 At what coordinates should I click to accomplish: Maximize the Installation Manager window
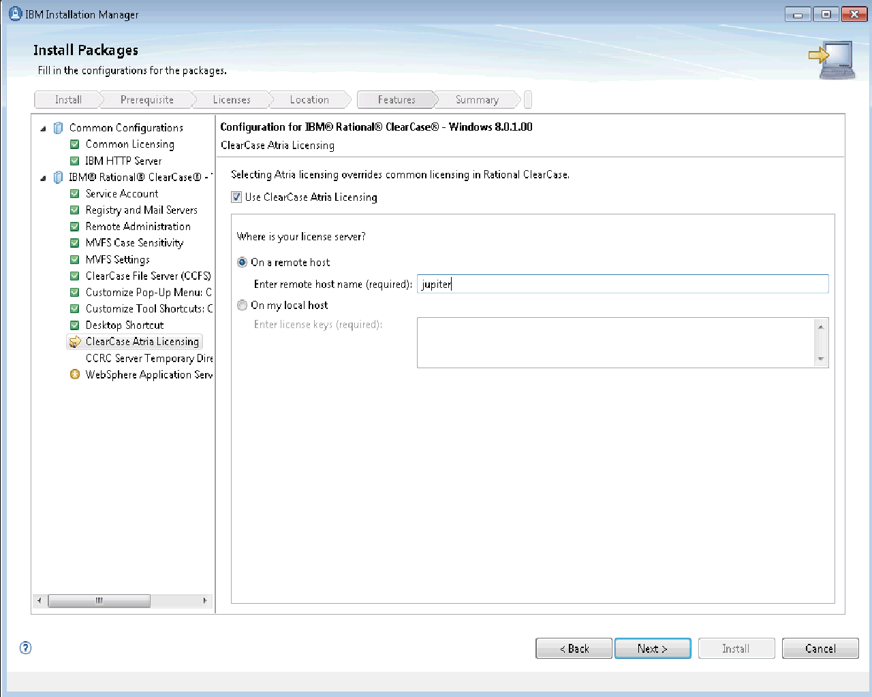point(826,14)
